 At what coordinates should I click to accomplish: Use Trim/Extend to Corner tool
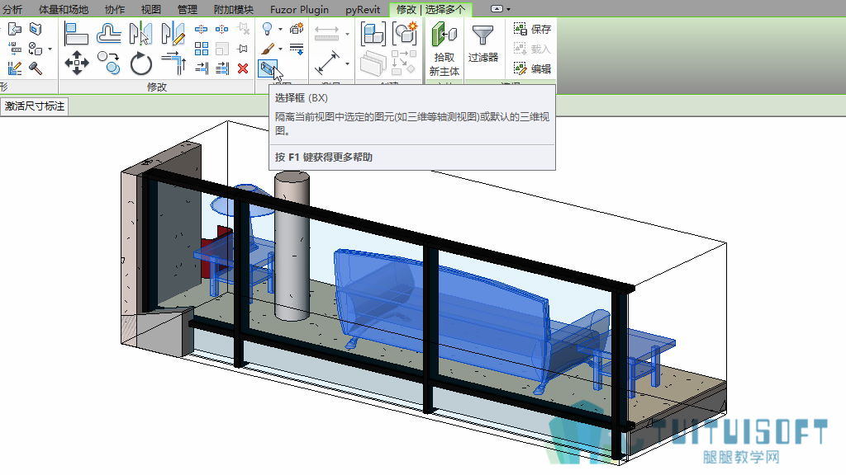click(173, 63)
